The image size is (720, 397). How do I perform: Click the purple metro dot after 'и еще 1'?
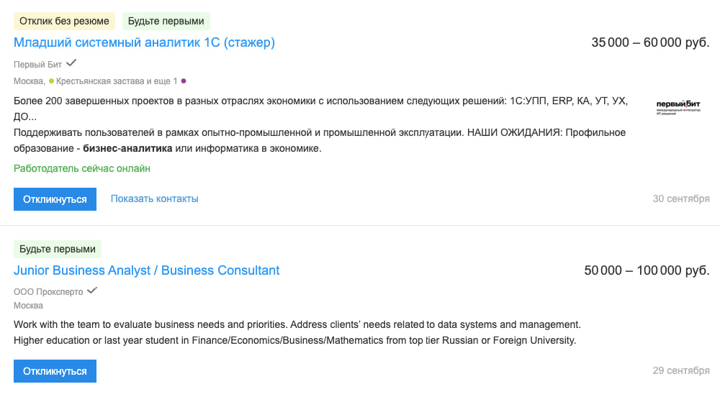click(184, 81)
